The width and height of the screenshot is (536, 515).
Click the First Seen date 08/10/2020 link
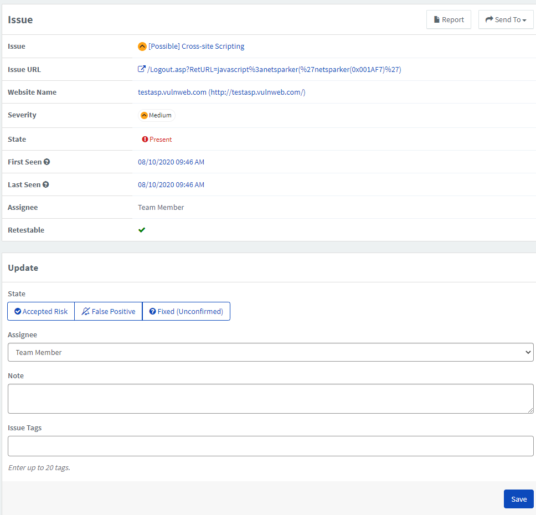[171, 162]
